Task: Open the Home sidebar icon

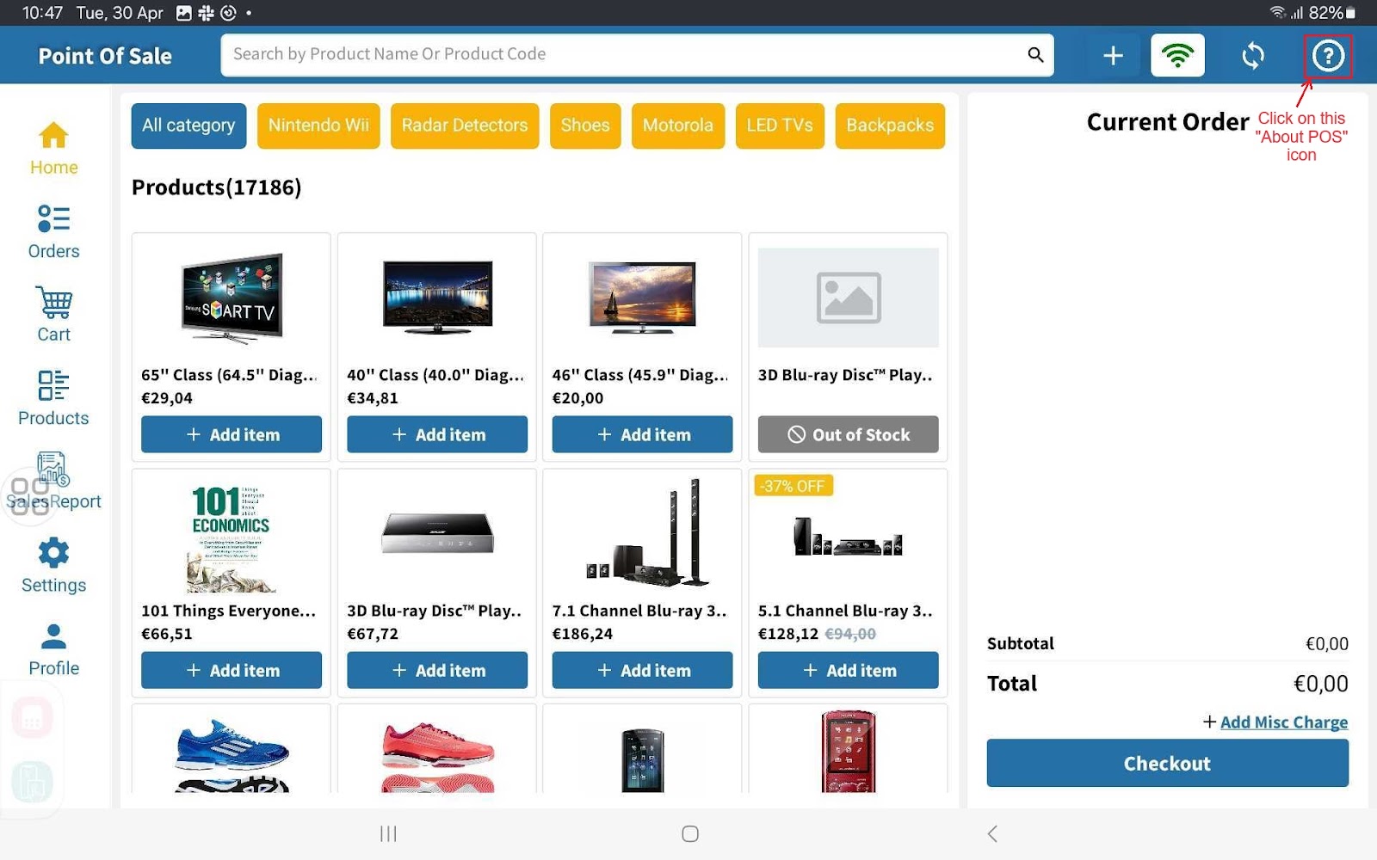Action: (53, 148)
